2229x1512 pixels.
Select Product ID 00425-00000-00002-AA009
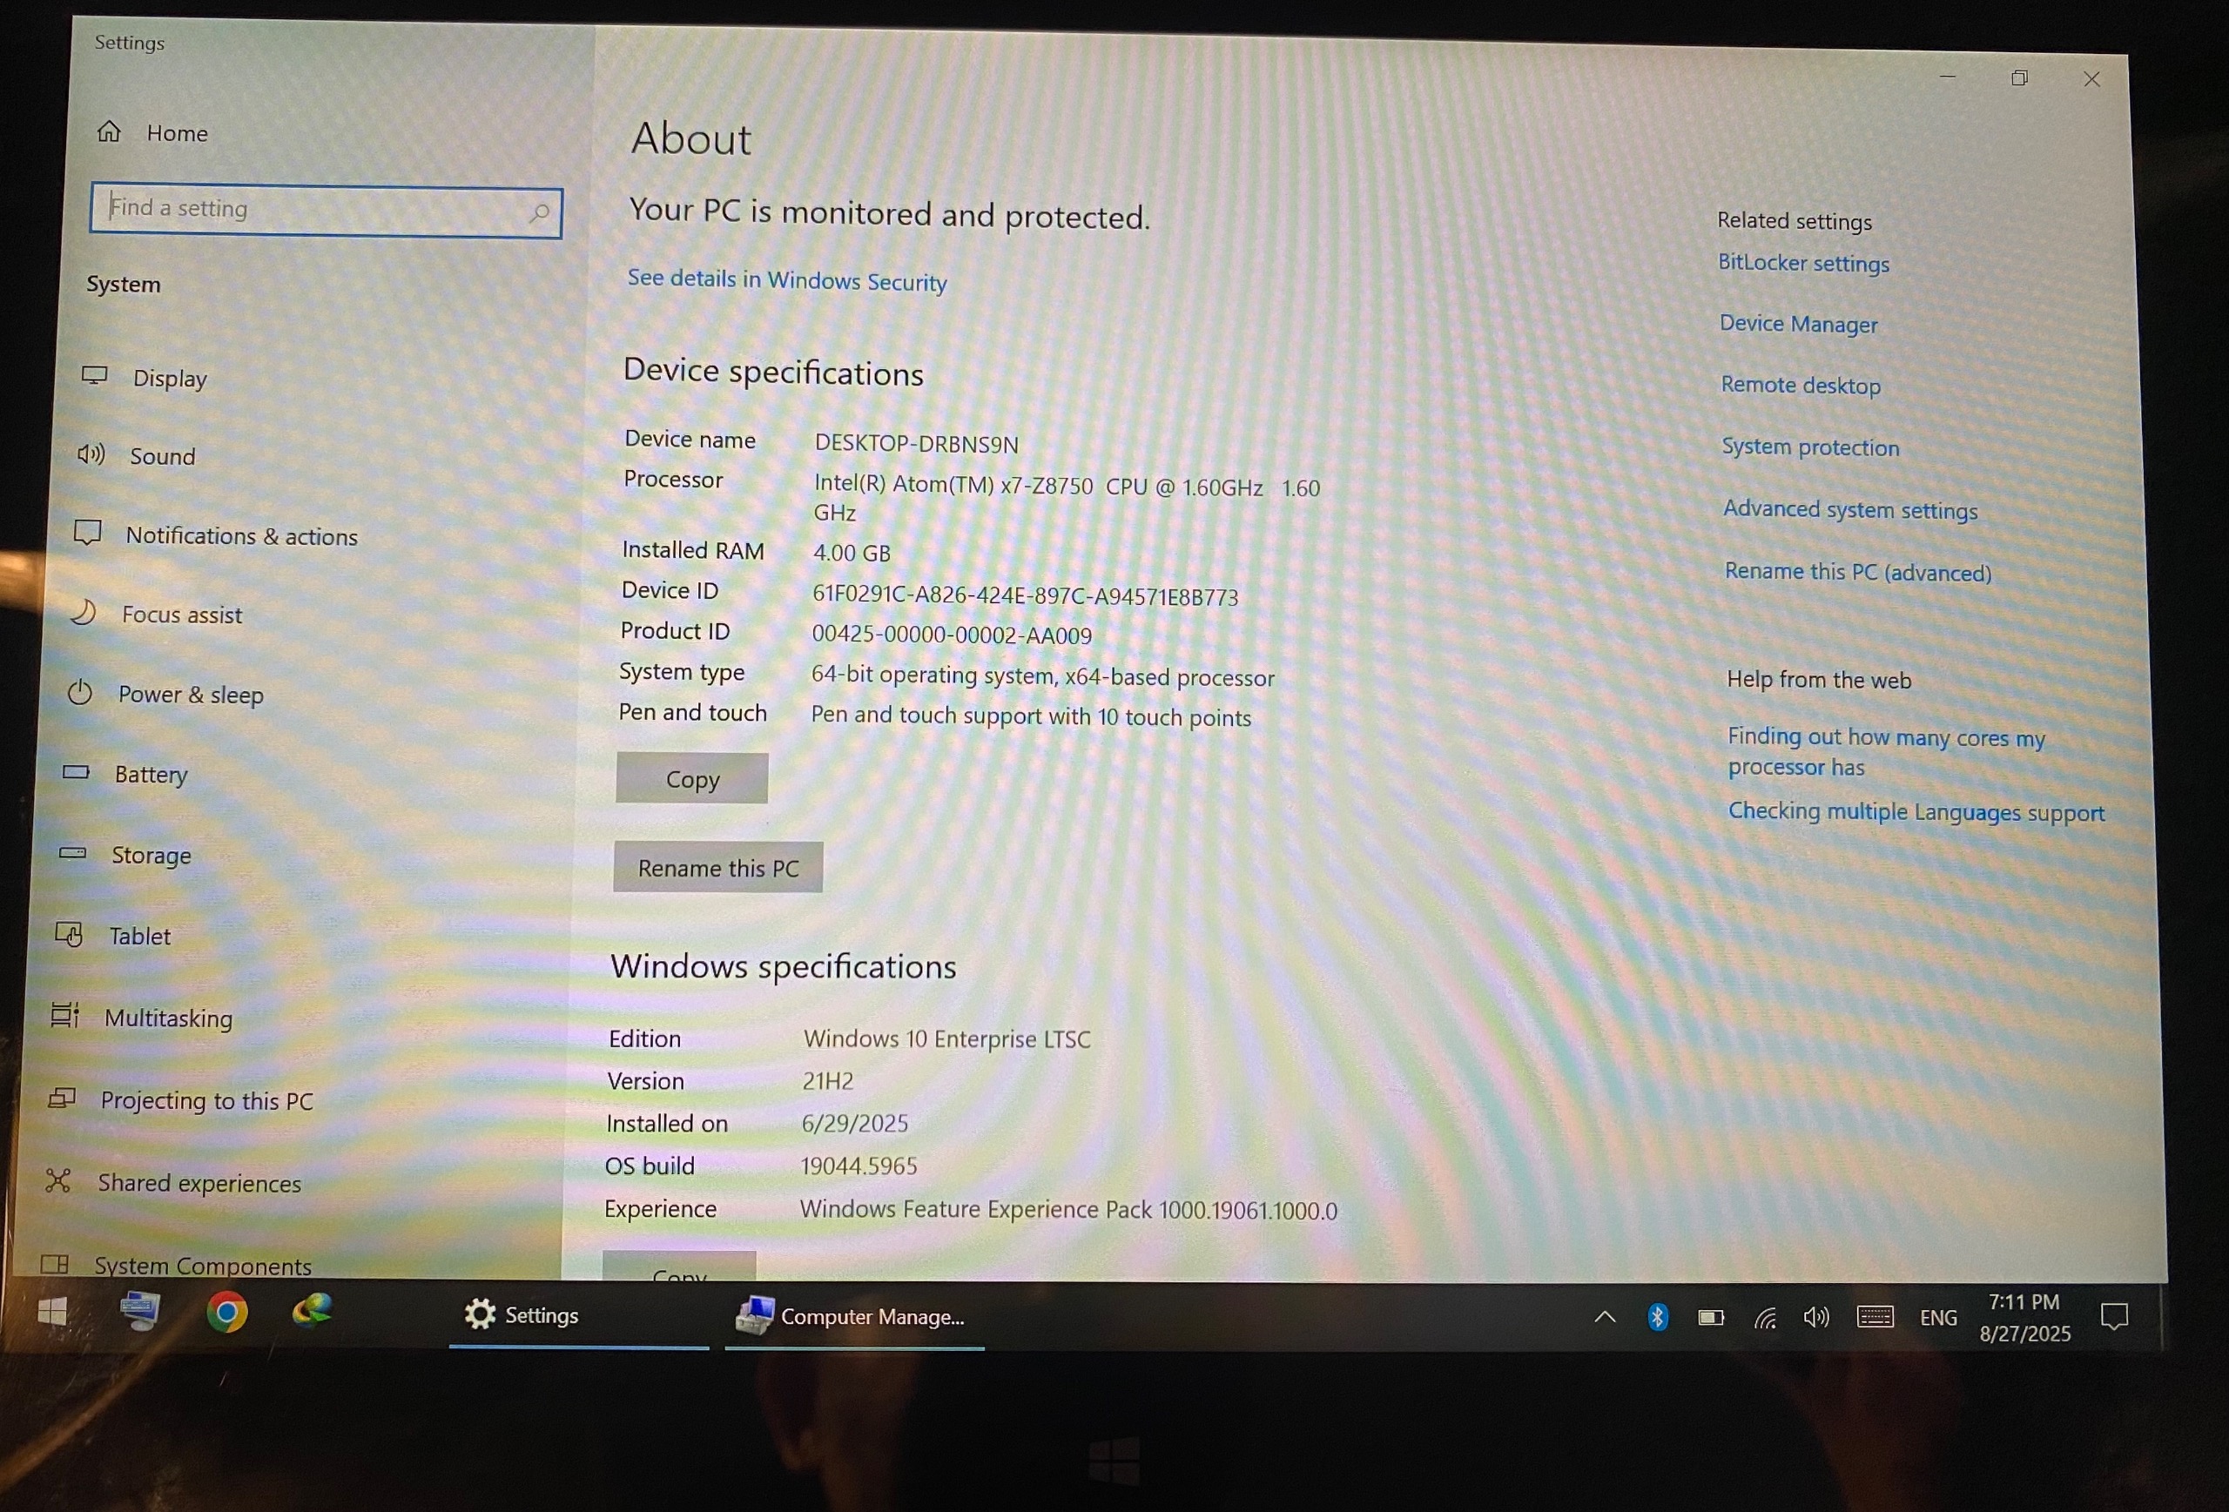tap(952, 635)
